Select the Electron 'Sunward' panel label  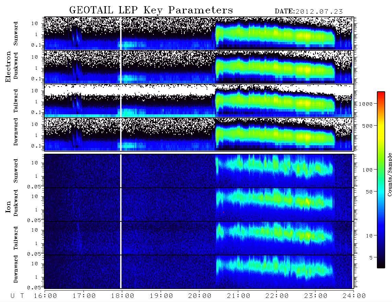tap(16, 34)
